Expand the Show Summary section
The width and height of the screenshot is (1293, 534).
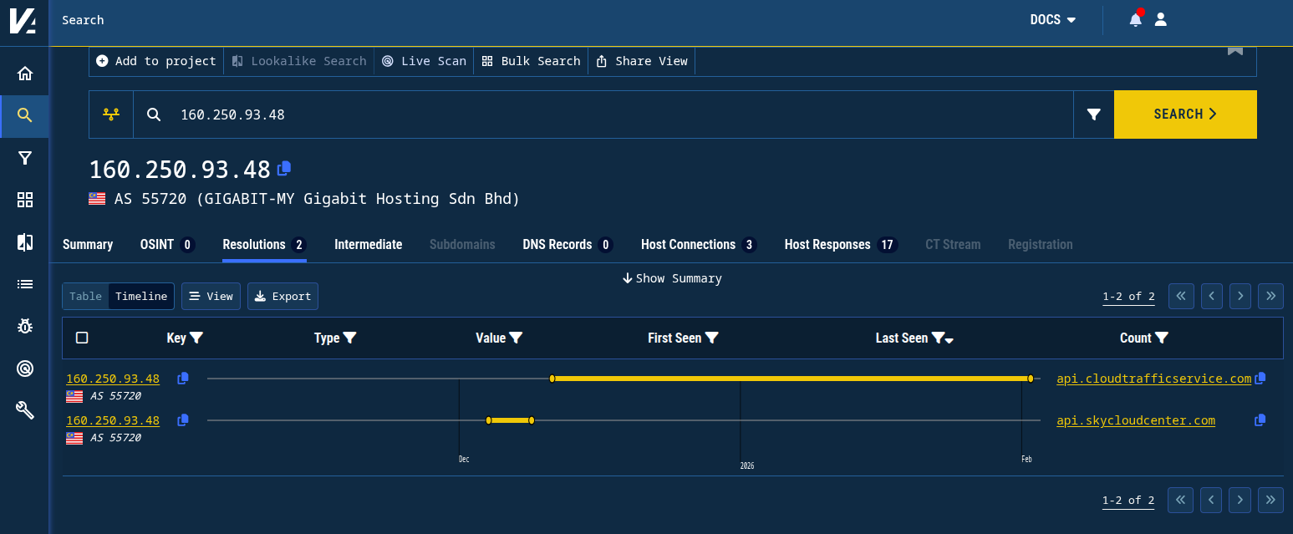click(x=672, y=278)
